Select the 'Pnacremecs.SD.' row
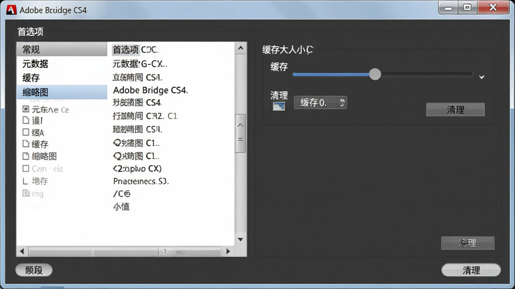This screenshot has height=289, width=515. (141, 181)
